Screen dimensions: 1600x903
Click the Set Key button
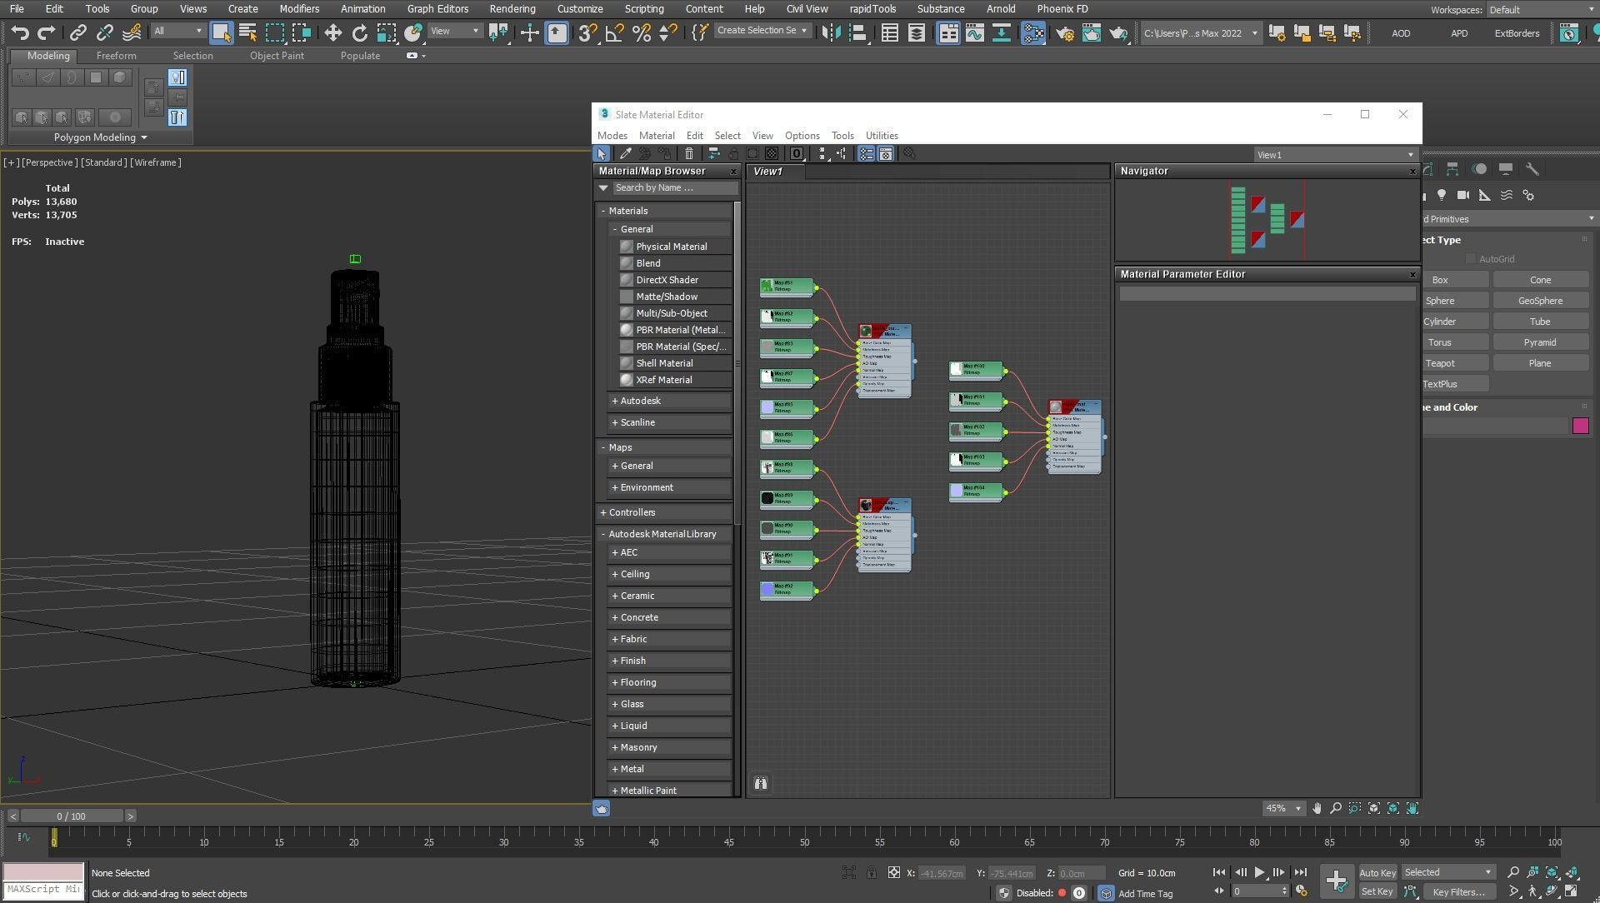(1377, 891)
